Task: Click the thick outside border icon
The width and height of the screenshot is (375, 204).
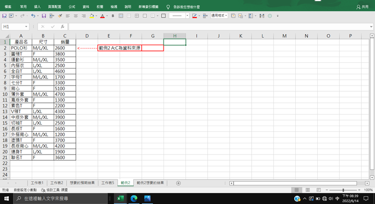Action: pyautogui.click(x=164, y=16)
